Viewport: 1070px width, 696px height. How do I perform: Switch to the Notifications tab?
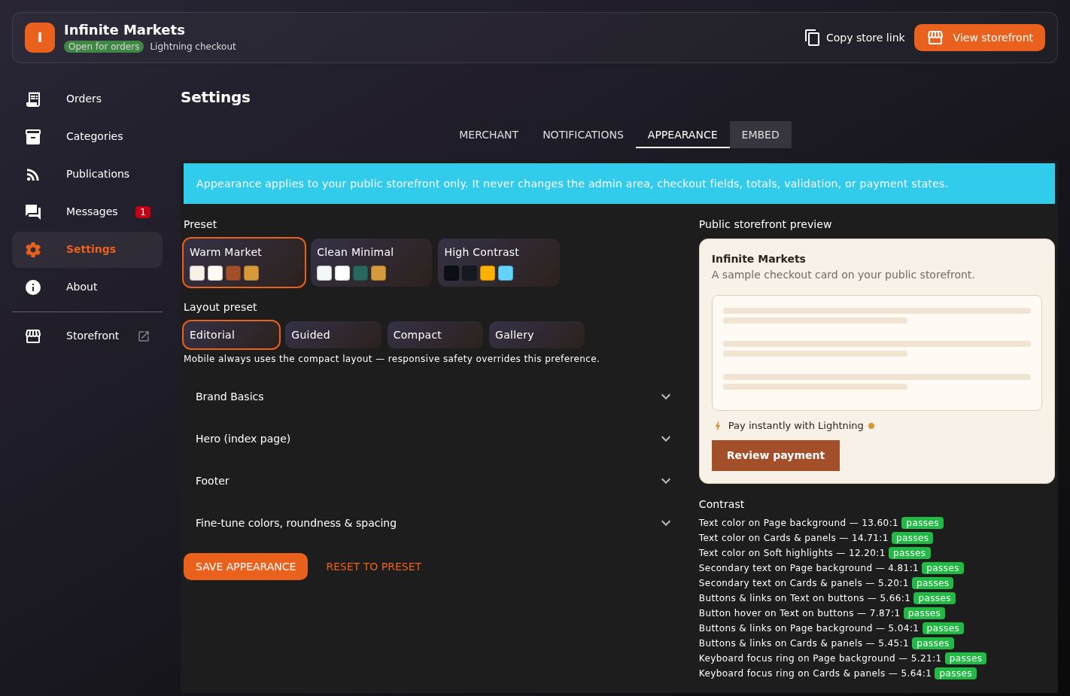pyautogui.click(x=583, y=135)
